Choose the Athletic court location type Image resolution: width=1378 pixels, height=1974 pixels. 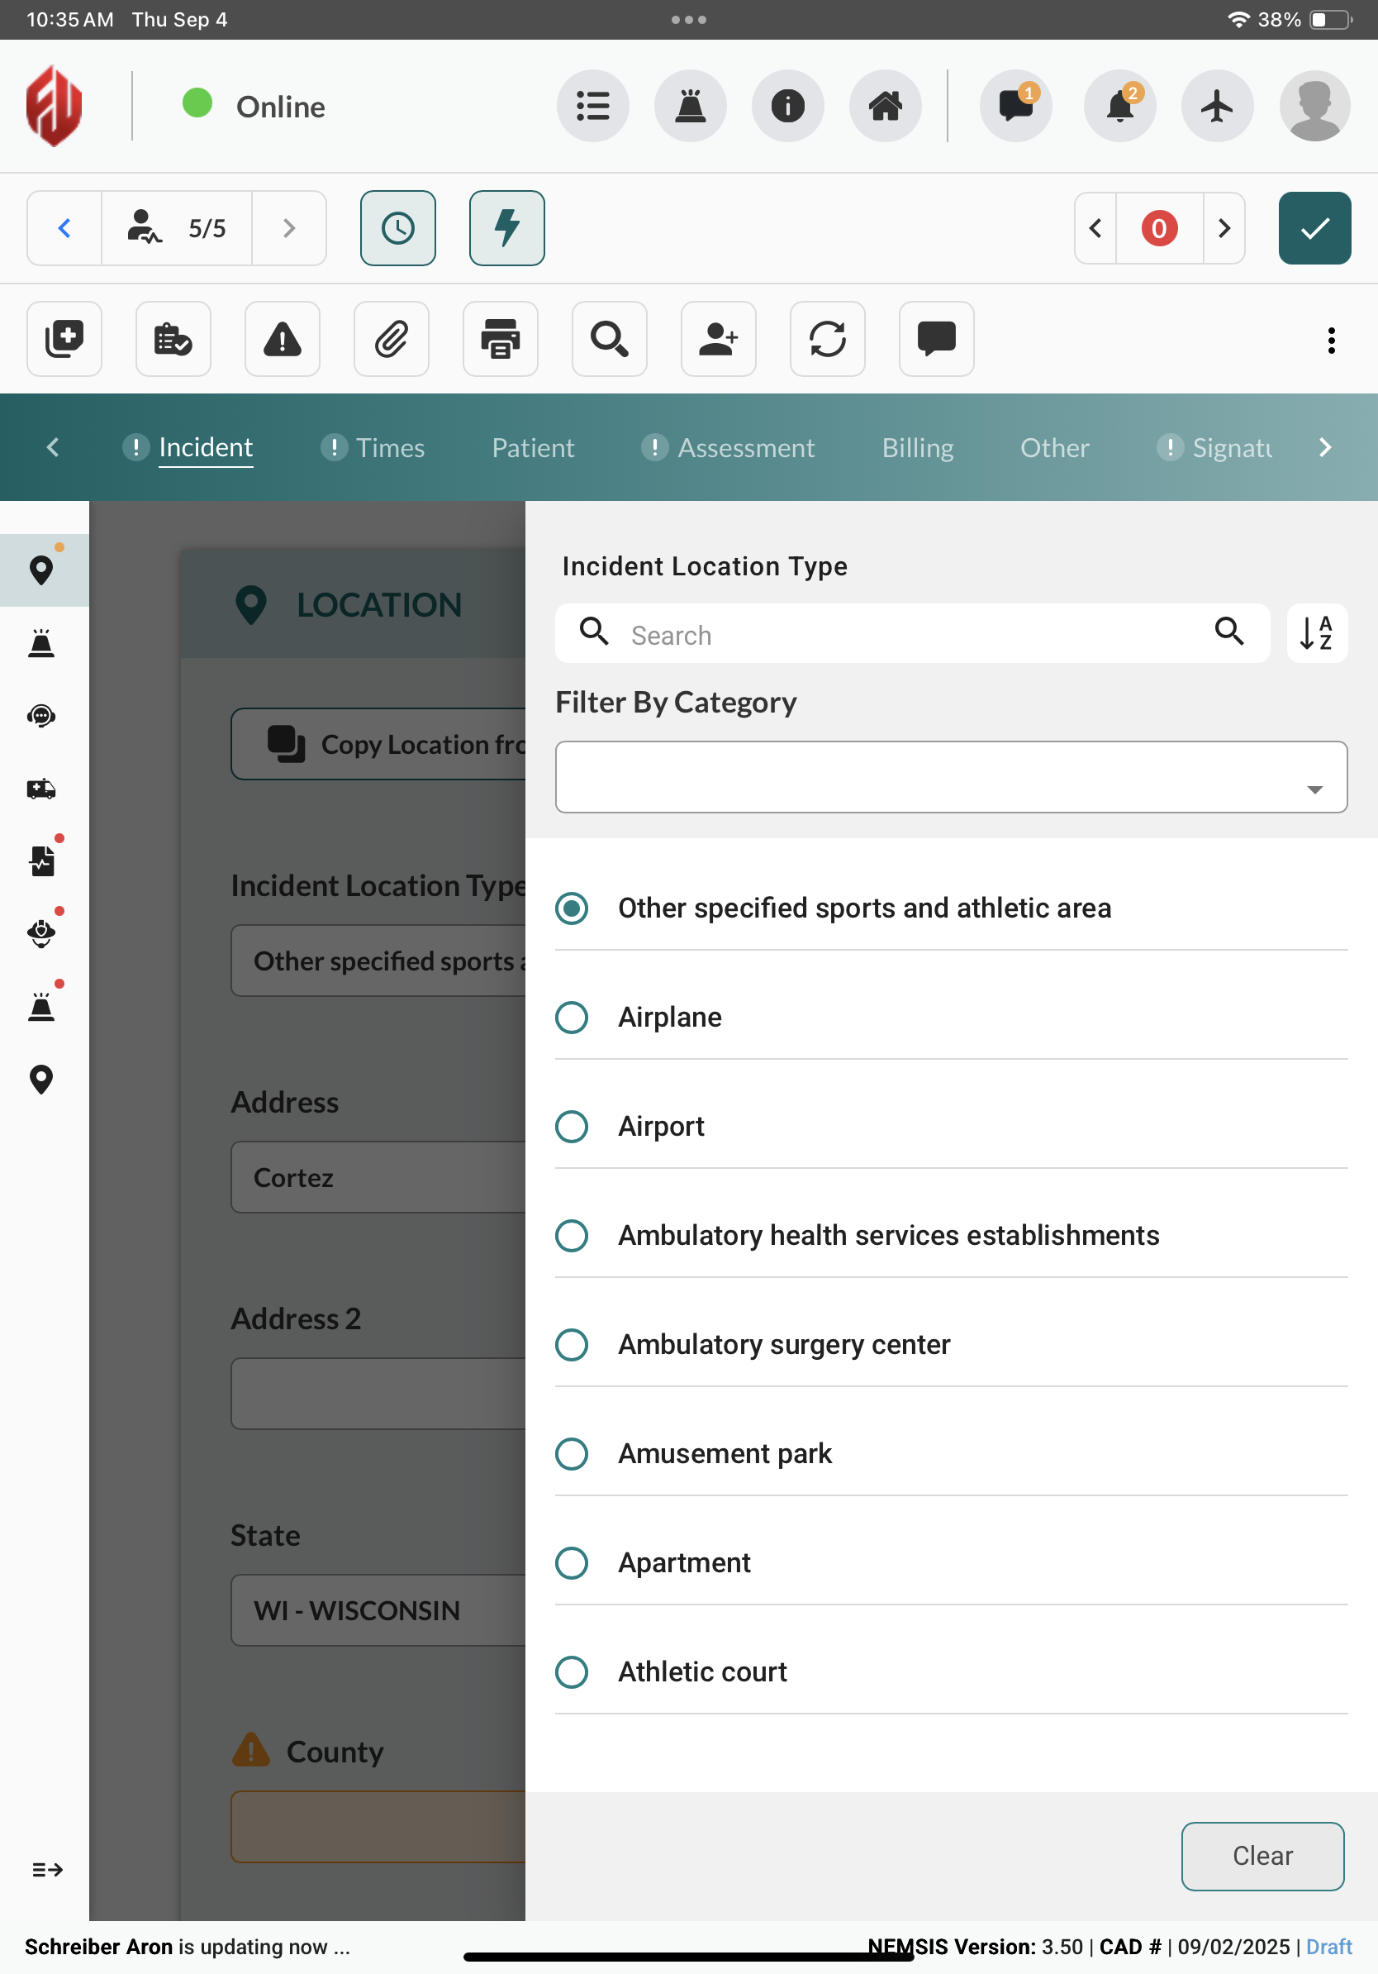tap(572, 1672)
